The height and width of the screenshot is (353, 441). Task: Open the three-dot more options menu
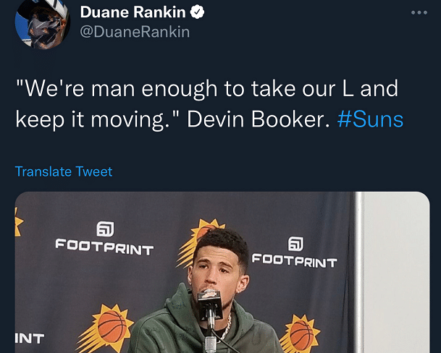click(x=419, y=13)
